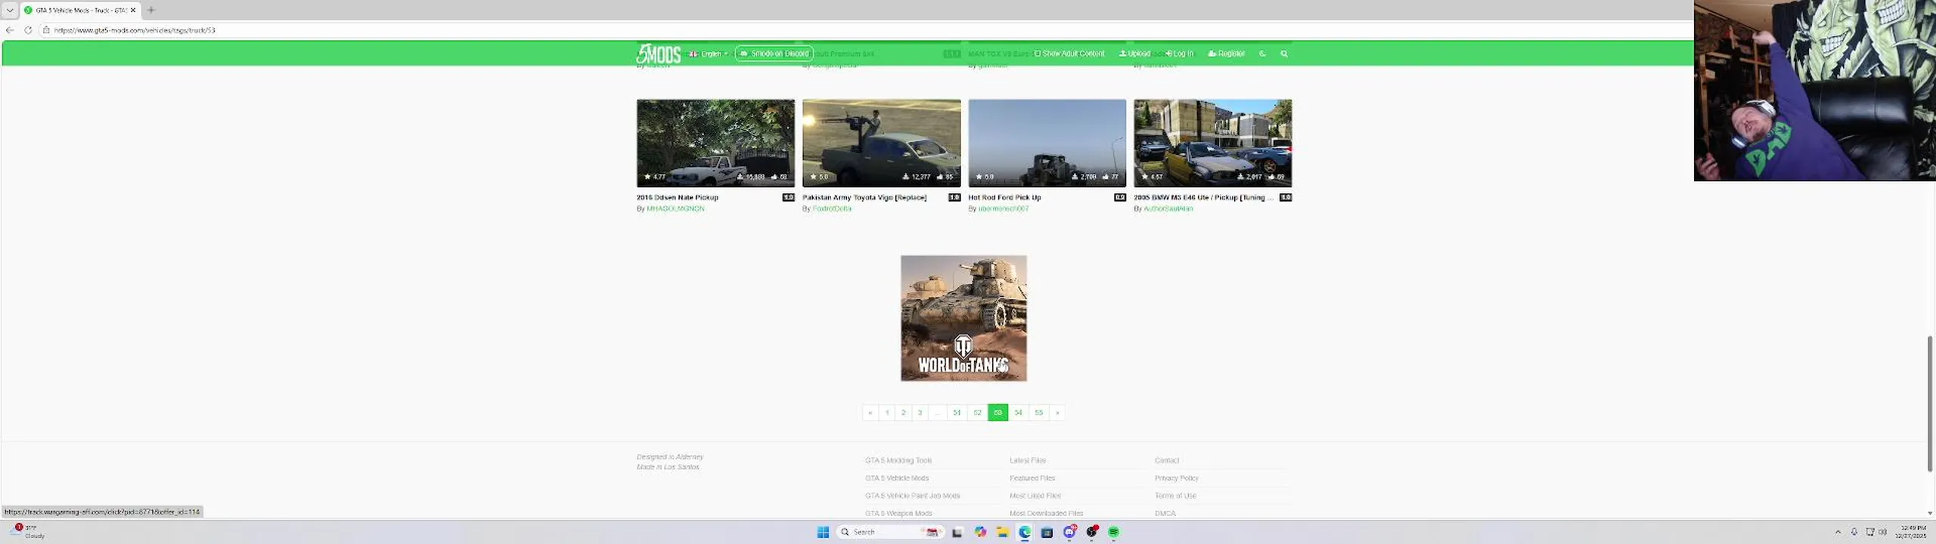Open author MHAGOLMGNON profile link
The image size is (1936, 544).
pyautogui.click(x=675, y=209)
